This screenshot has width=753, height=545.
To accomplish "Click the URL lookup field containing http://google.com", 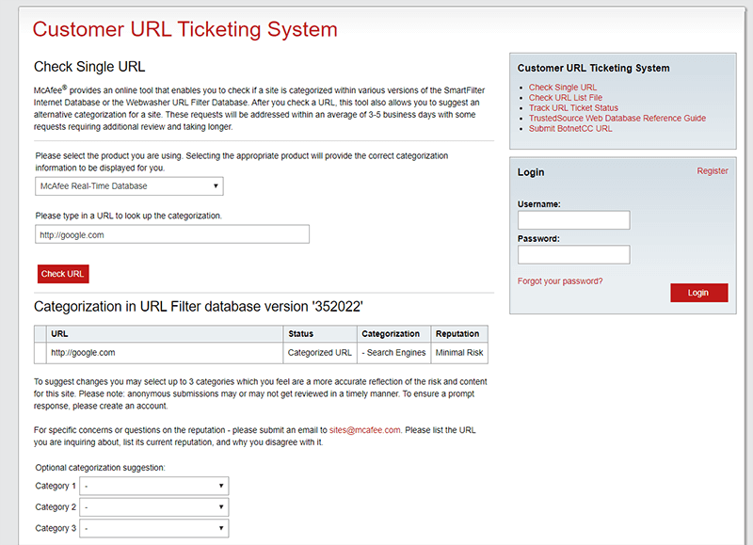I will pyautogui.click(x=172, y=234).
